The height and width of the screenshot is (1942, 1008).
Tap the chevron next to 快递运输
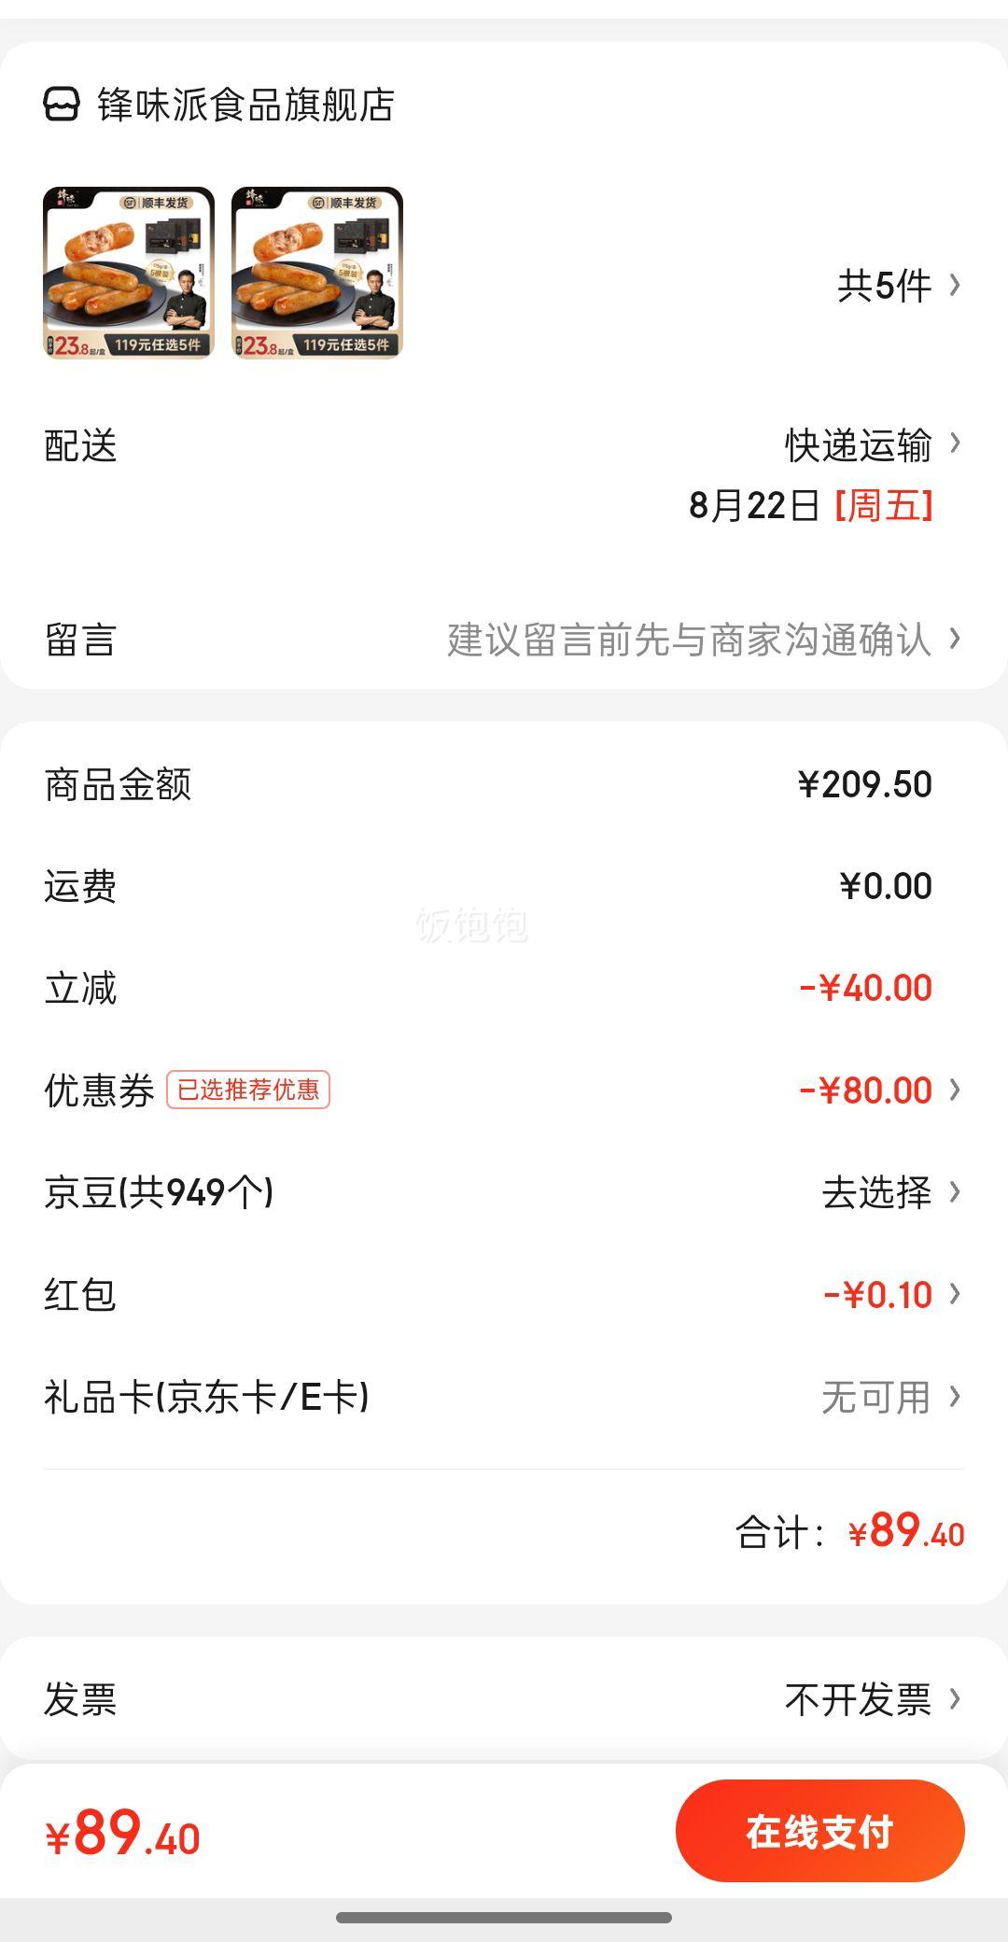click(x=955, y=443)
